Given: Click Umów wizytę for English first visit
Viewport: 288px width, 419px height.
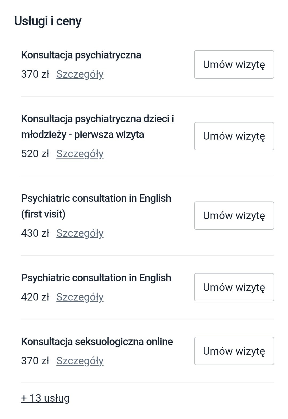Looking at the screenshot, I should pos(234,216).
